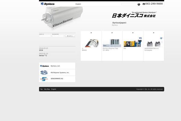Expand the arrow above the SENSORMATE card
Screen dimensions: 181x121
154,33
